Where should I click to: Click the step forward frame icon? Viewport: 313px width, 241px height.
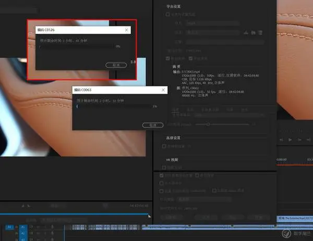(299, 139)
